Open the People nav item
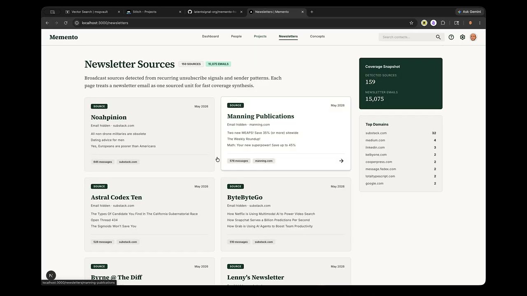 tap(236, 37)
